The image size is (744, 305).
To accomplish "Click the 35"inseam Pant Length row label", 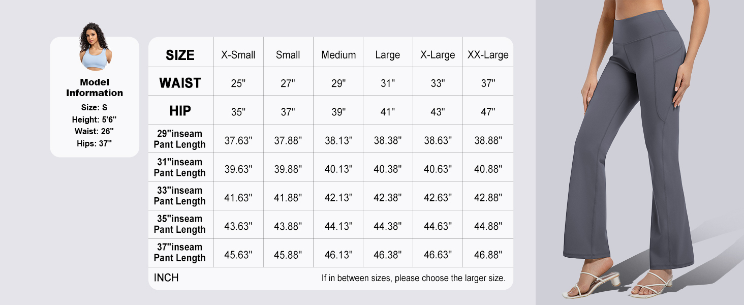I will coord(180,225).
